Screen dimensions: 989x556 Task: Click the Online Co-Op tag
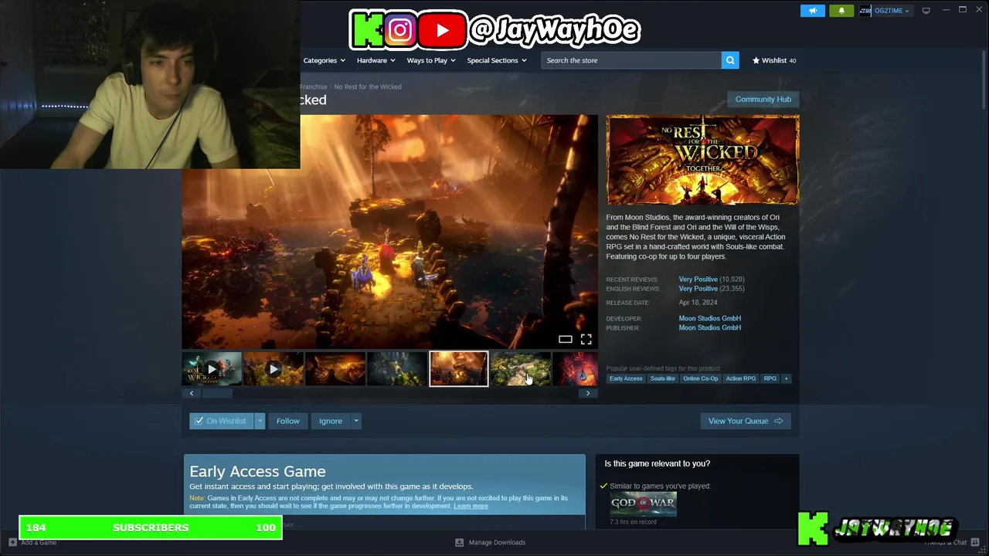click(x=700, y=378)
